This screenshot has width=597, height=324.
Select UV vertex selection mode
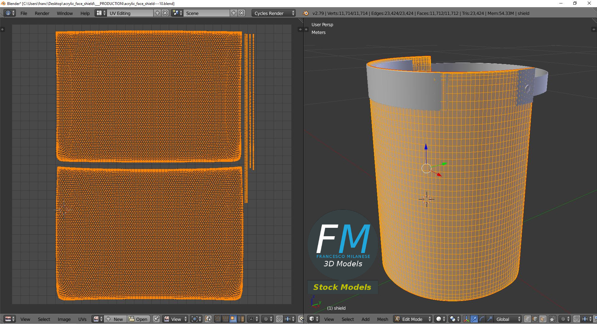pos(218,319)
